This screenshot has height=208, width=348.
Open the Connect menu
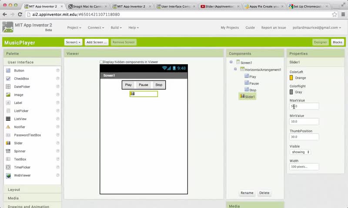[x=96, y=28]
